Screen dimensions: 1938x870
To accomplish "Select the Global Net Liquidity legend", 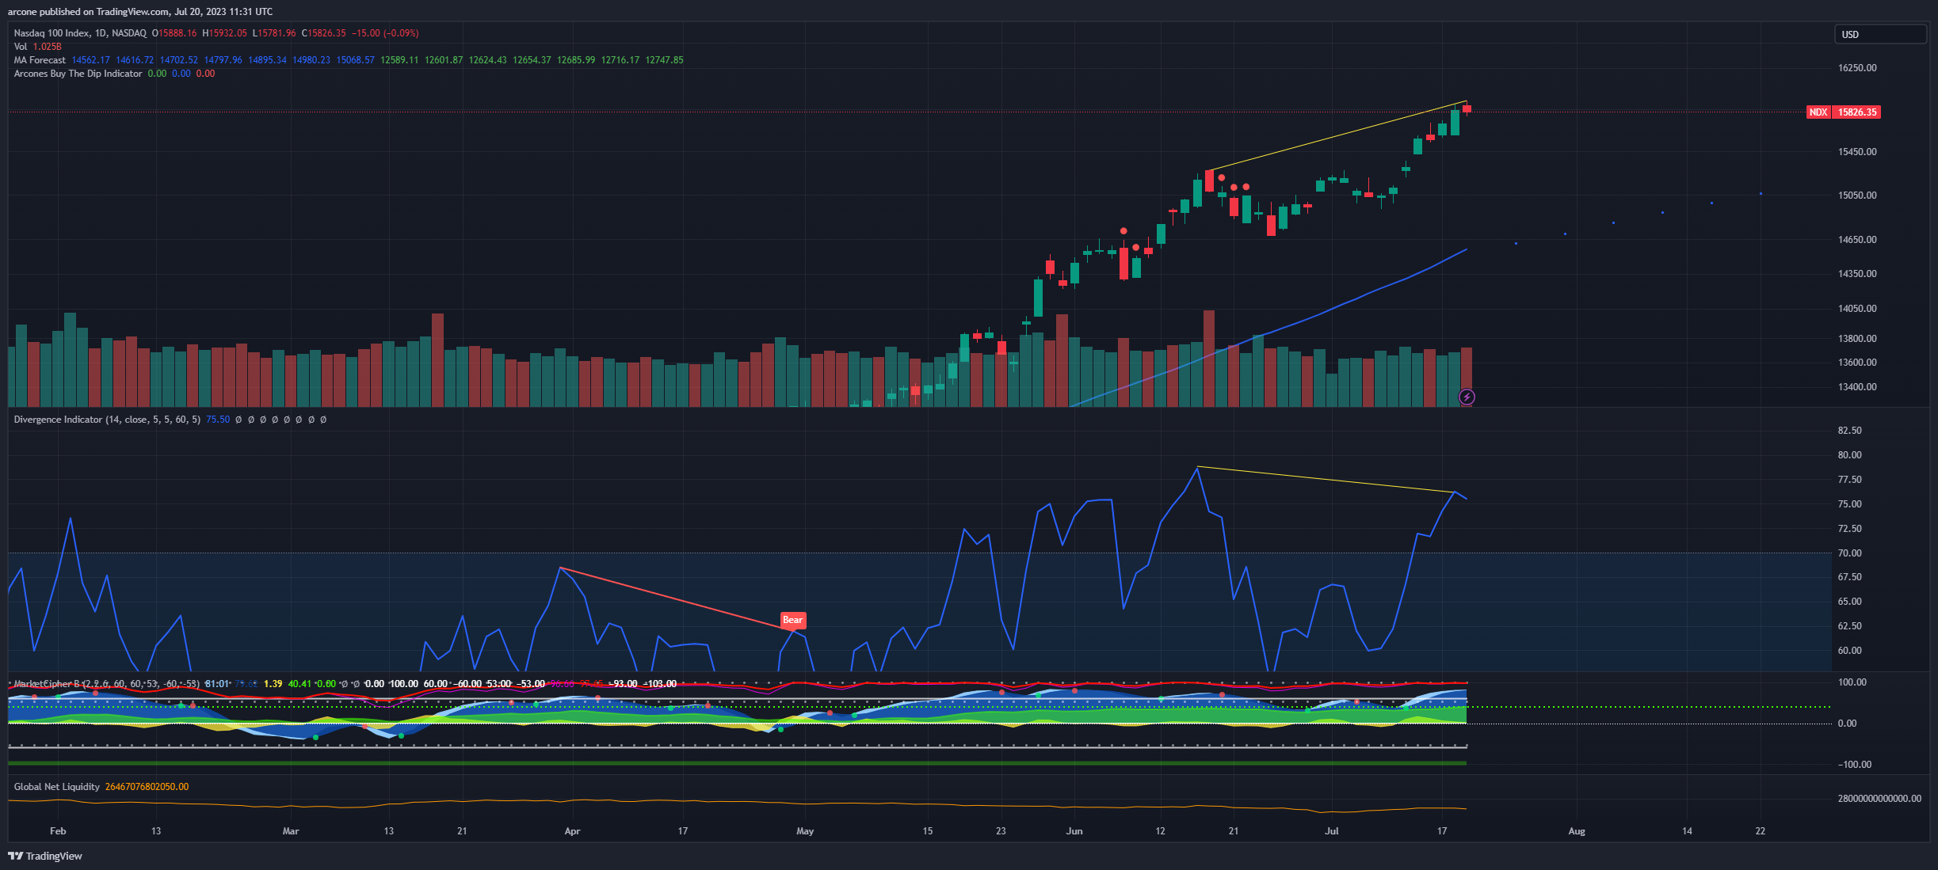I will (56, 787).
